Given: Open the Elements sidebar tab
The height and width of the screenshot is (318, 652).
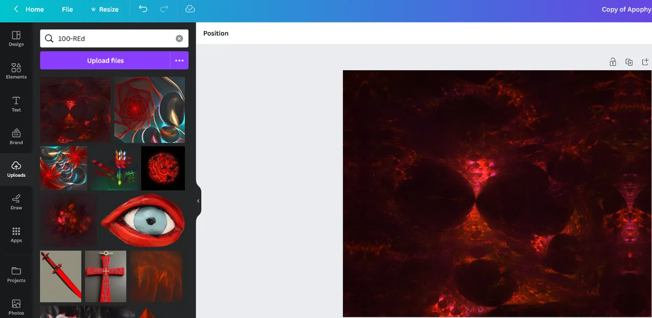Looking at the screenshot, I should click(x=16, y=71).
